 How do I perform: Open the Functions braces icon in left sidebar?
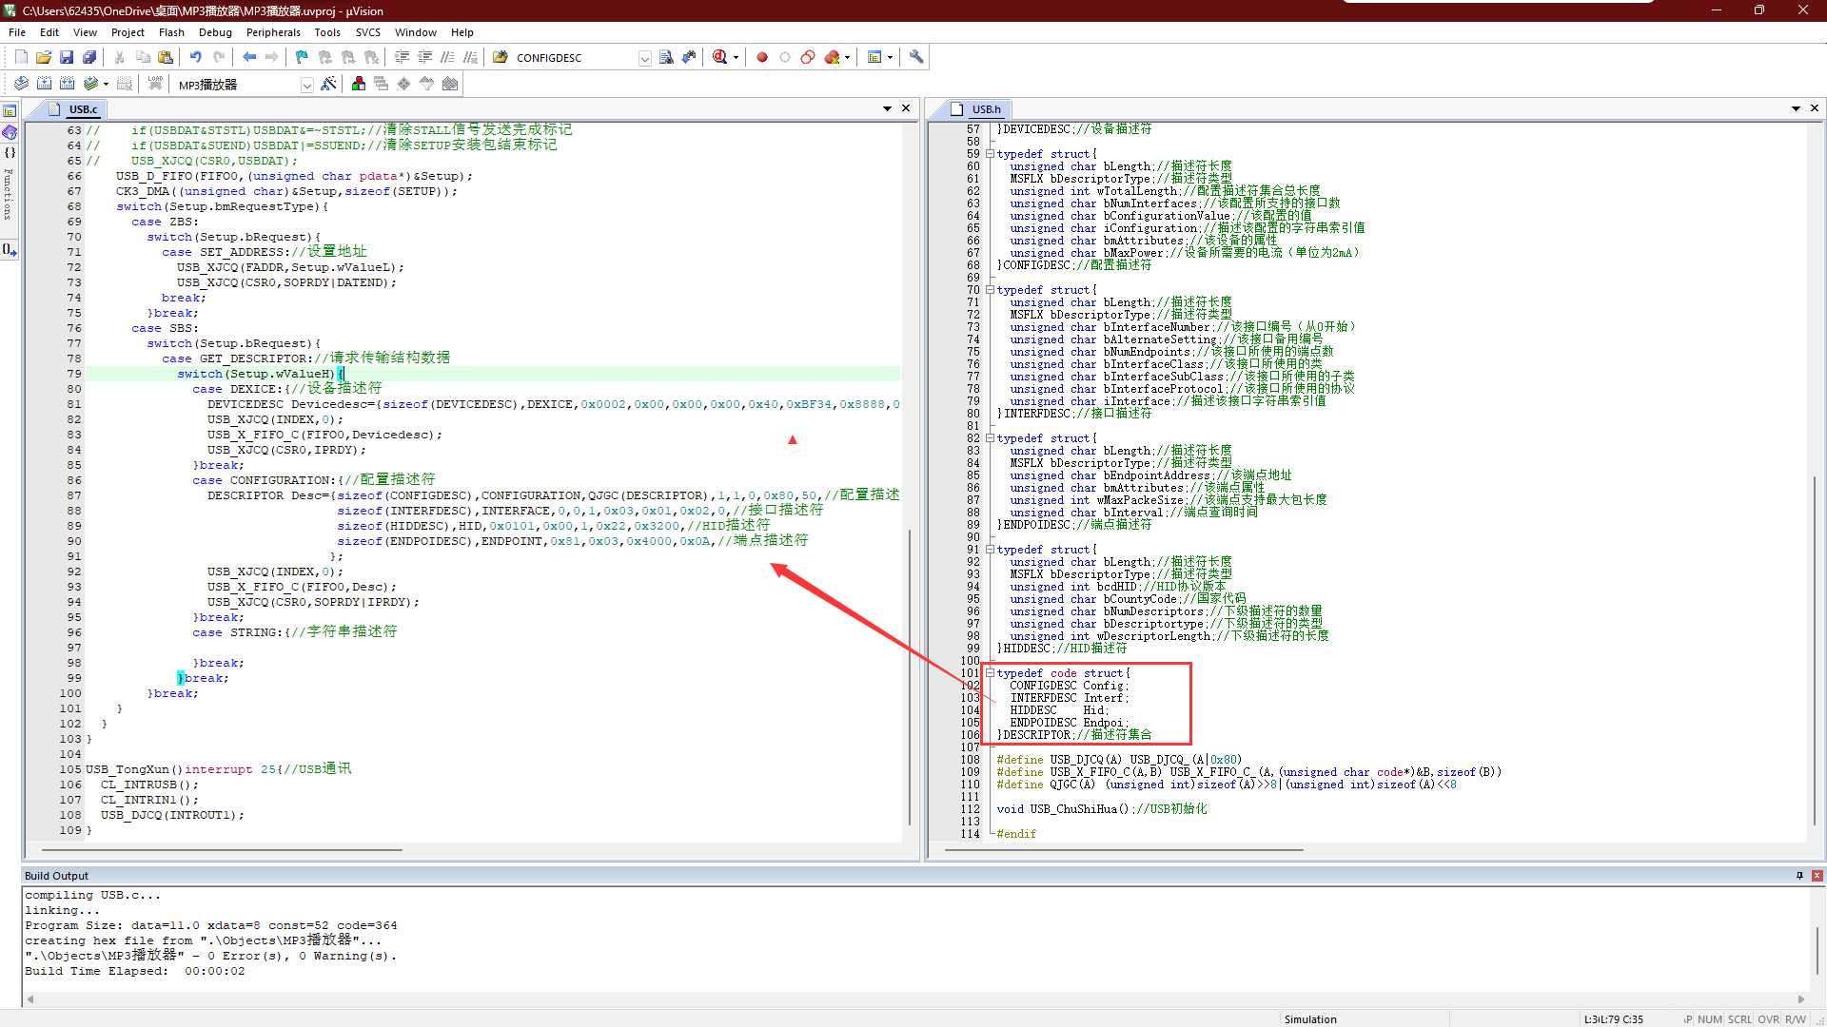10,153
